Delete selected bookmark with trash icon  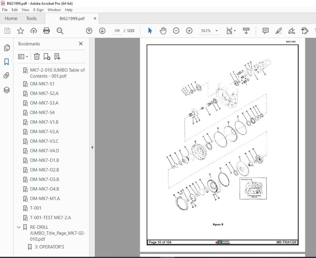[37, 56]
